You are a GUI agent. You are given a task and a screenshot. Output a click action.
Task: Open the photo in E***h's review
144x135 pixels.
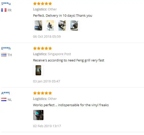(x=38, y=70)
